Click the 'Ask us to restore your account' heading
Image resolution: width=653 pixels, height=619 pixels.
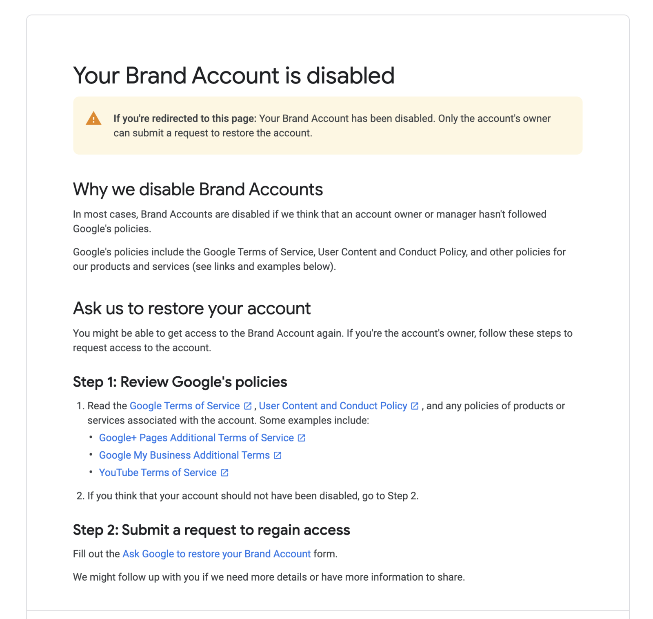pyautogui.click(x=192, y=308)
